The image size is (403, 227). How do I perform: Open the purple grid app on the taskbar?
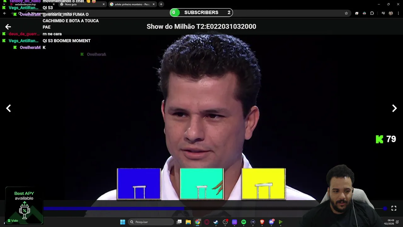[235, 222]
